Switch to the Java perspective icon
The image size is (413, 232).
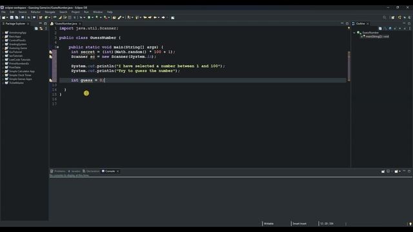[399, 17]
